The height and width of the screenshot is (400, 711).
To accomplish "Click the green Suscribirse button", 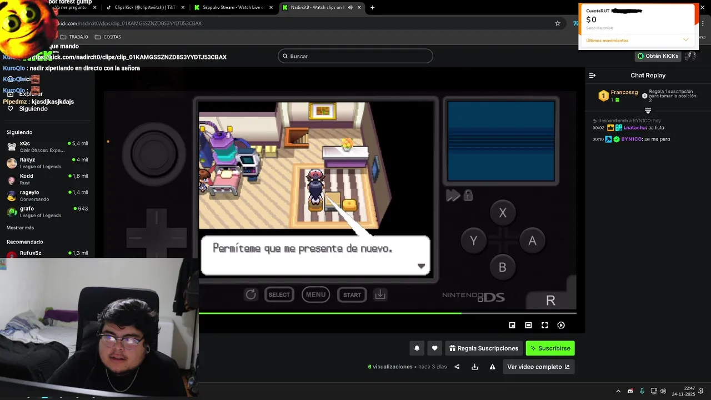I will point(550,348).
